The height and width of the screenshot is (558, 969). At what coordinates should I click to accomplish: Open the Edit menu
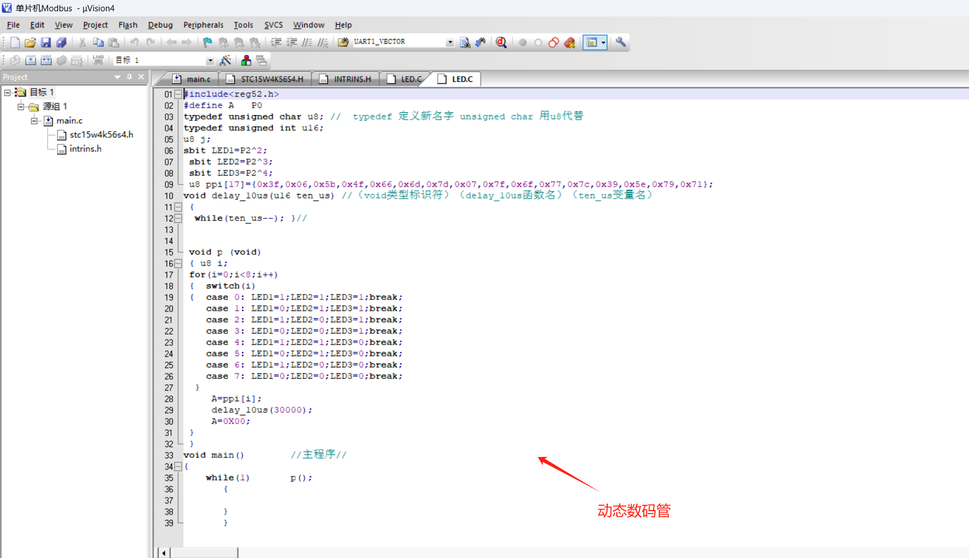[x=37, y=25]
